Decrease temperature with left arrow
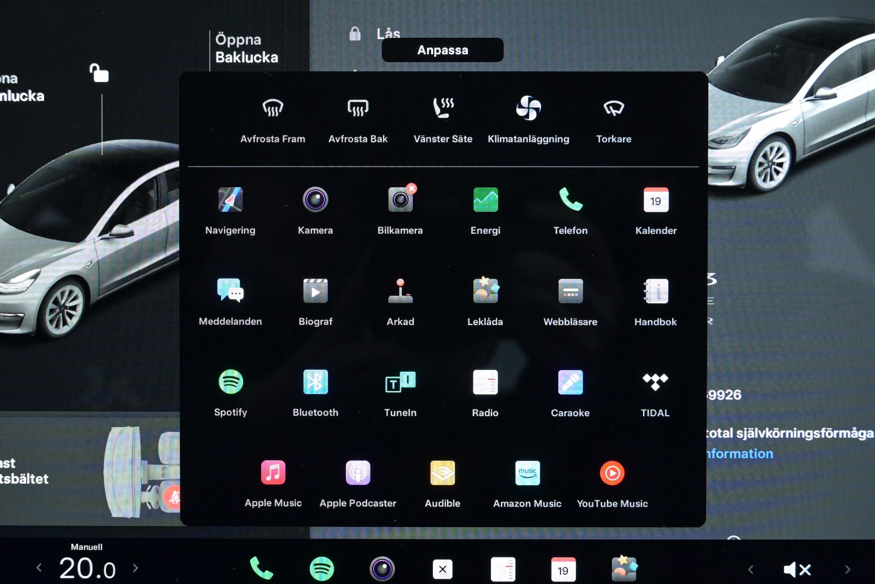Screen dimensions: 875x584 (x=39, y=568)
